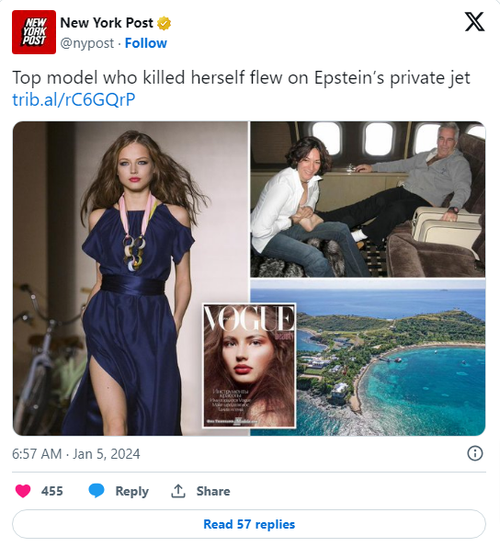Viewport: 500px width, 547px height.
Task: Click the blue reply bubble icon
Action: [x=97, y=491]
